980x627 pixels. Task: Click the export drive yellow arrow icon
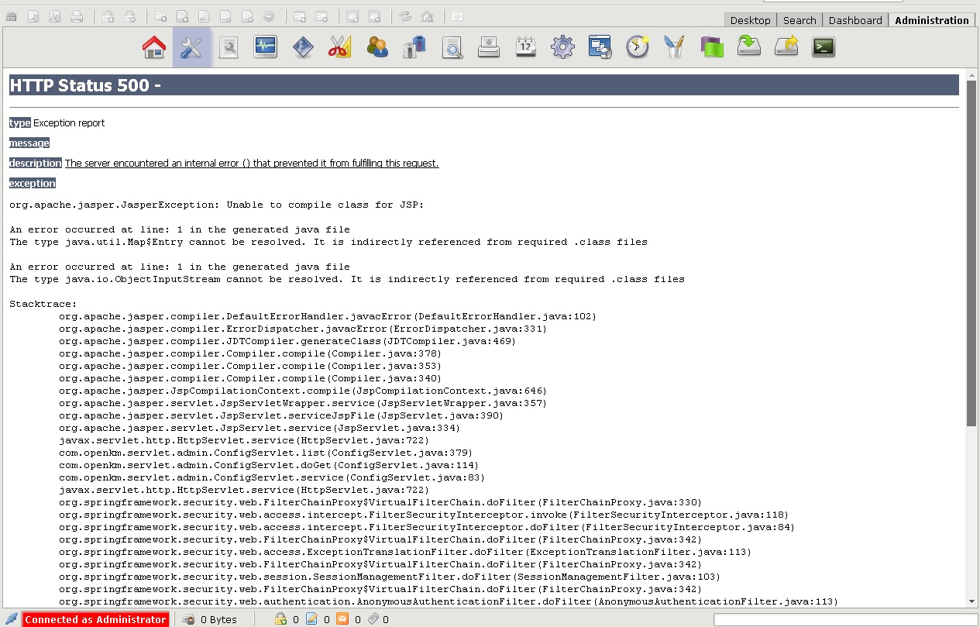[x=786, y=48]
